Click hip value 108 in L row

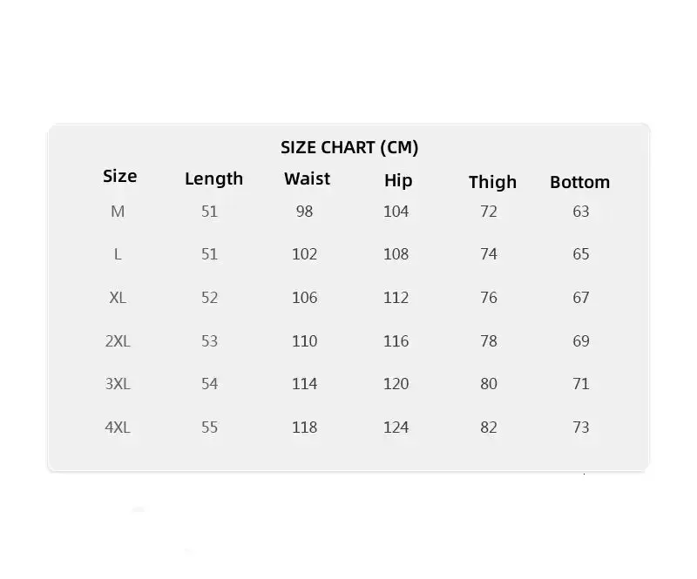coord(396,254)
